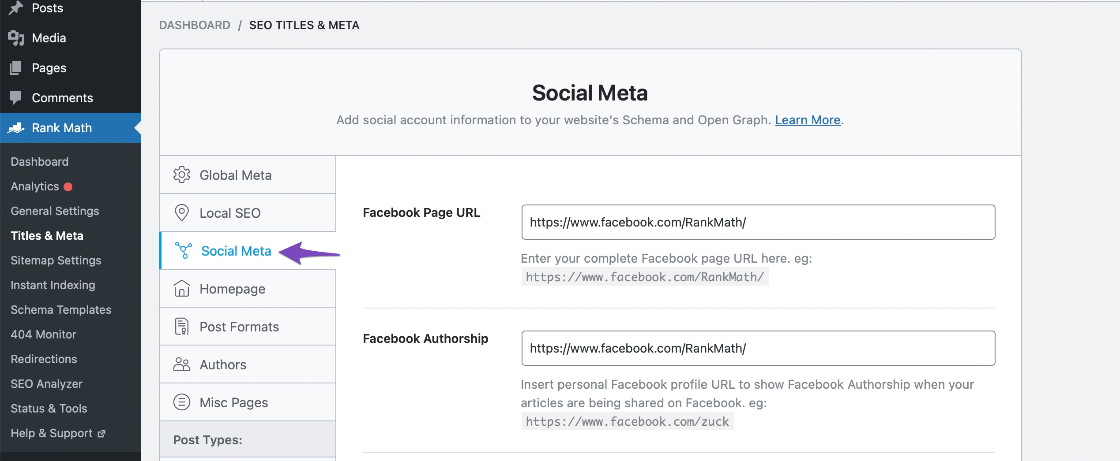Click the Facebook Page URL input field
The width and height of the screenshot is (1120, 461).
pyautogui.click(x=758, y=222)
